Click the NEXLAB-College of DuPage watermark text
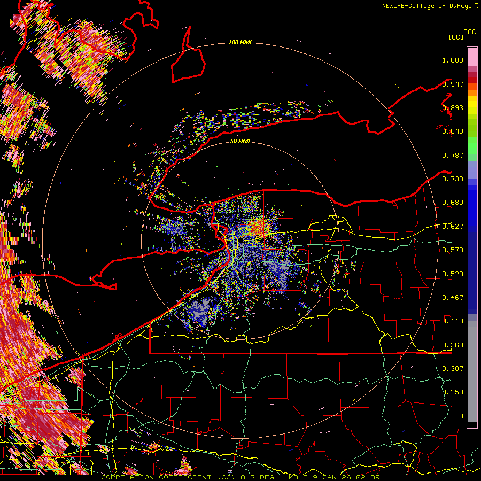The height and width of the screenshot is (481, 481). coord(430,6)
